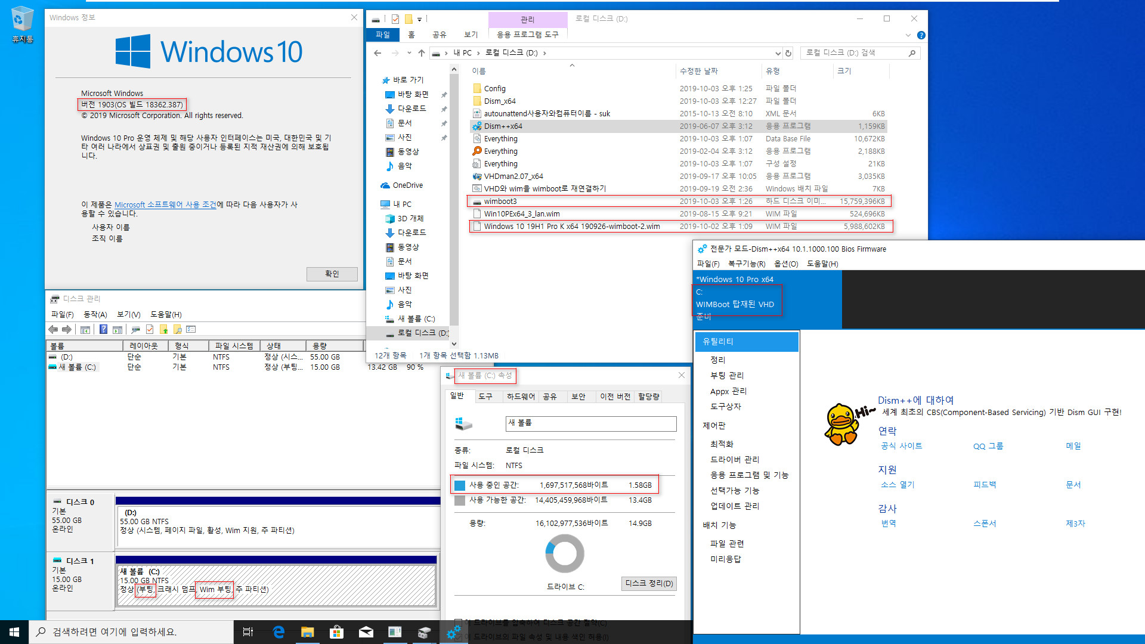Viewport: 1145px width, 644px height.
Task: Click the search magnifier in Explorer search box
Action: pyautogui.click(x=912, y=53)
